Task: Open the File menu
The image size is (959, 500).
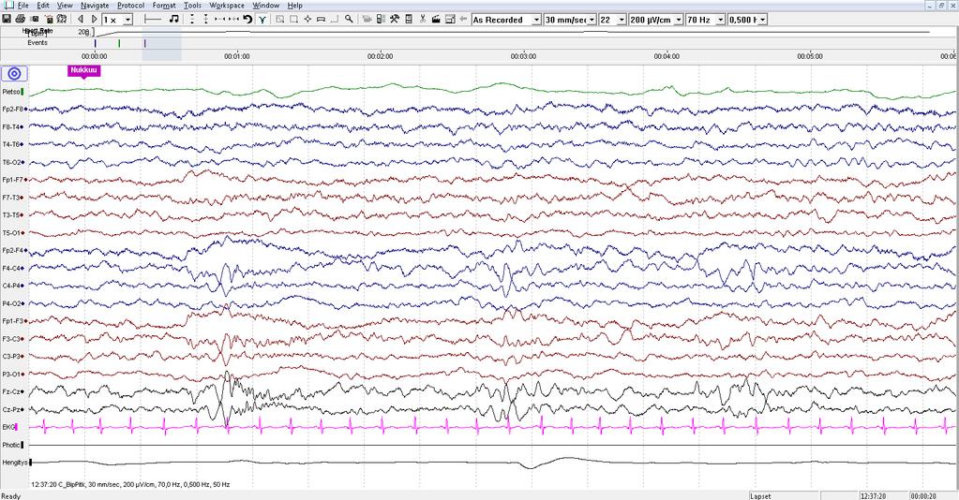Action: coord(23,6)
